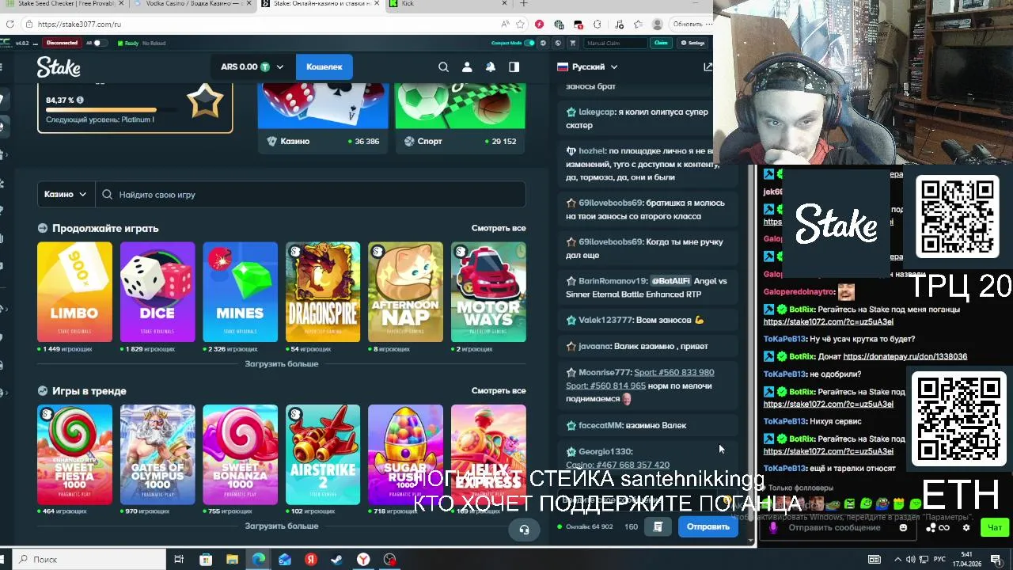This screenshot has width=1013, height=570.
Task: Open the Dice game thumbnail
Action: [x=157, y=292]
